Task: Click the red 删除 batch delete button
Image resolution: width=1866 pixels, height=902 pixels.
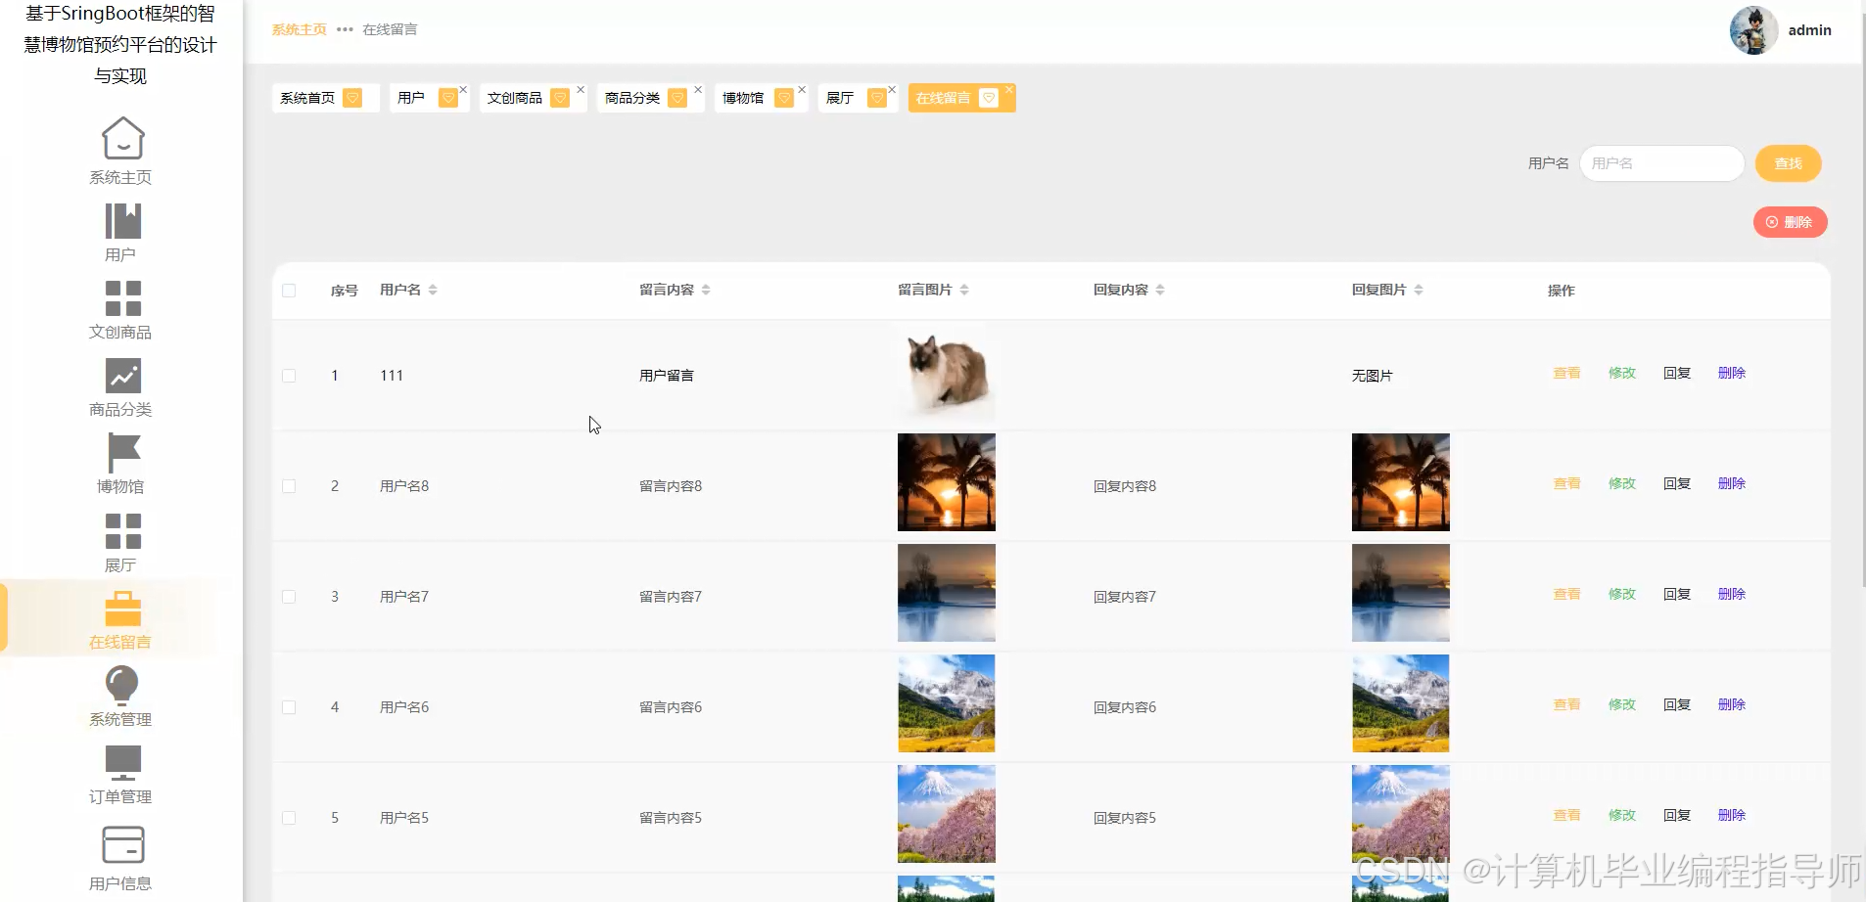Action: pos(1790,222)
